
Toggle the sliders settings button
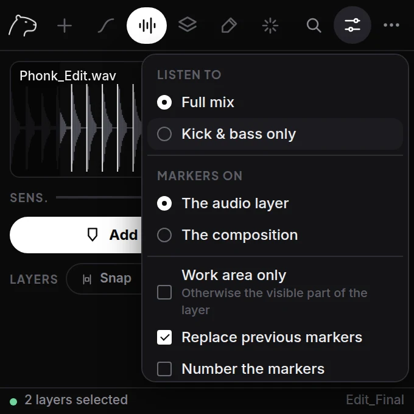[353, 25]
